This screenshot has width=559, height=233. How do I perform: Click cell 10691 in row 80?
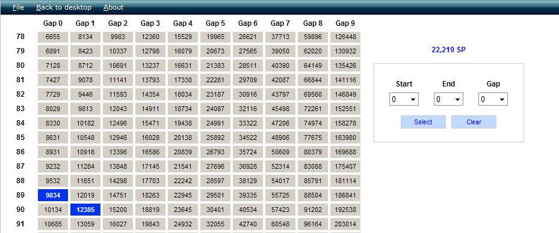tap(118, 66)
